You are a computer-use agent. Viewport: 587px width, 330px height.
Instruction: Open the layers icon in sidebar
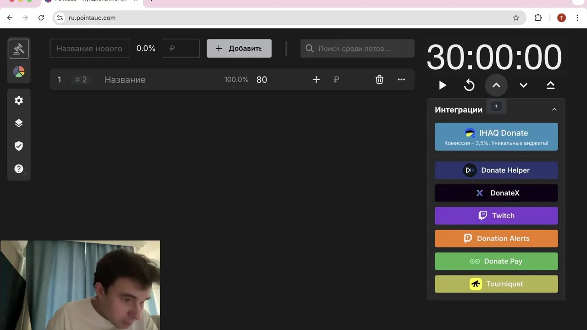coord(19,123)
